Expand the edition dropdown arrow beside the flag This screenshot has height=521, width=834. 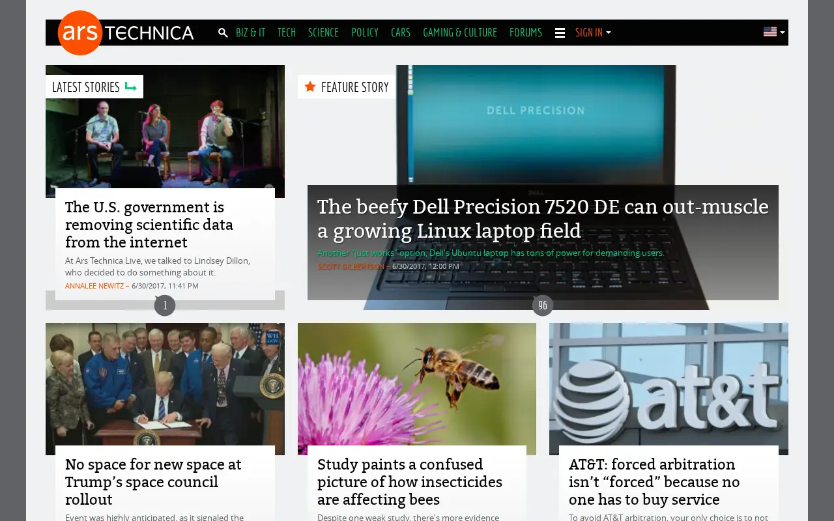point(783,33)
